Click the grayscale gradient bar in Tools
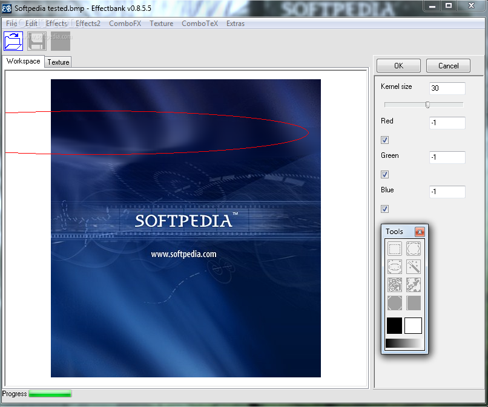The width and height of the screenshot is (488, 407). coord(404,344)
